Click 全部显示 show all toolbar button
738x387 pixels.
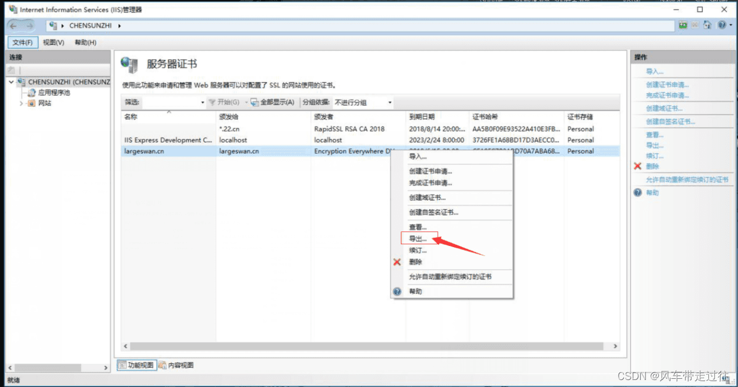(x=272, y=103)
